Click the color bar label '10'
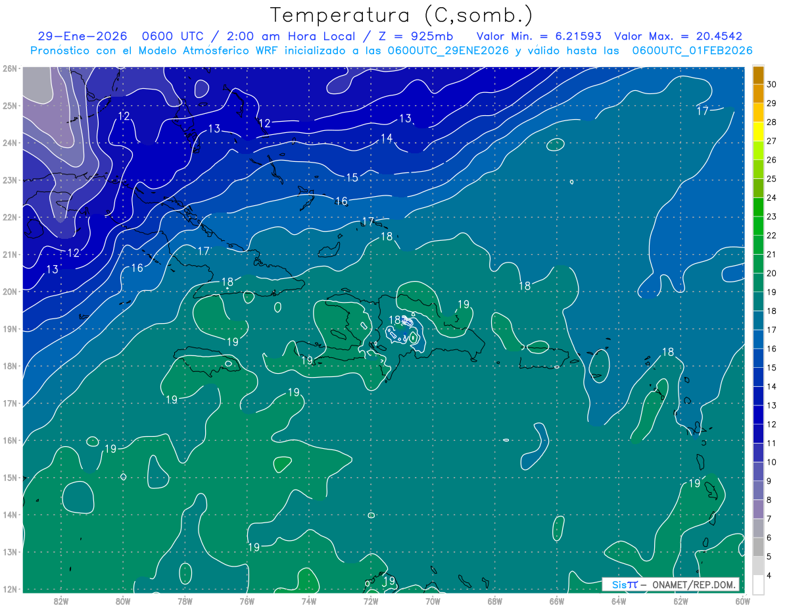789x610 pixels. 772,462
